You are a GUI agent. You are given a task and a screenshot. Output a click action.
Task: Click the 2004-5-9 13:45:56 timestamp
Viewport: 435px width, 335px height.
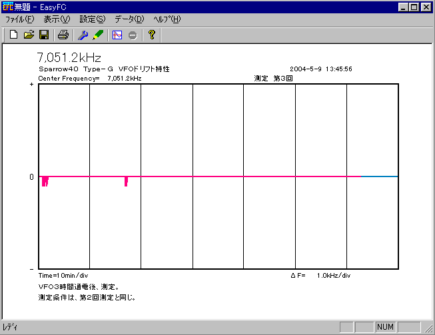tap(321, 69)
